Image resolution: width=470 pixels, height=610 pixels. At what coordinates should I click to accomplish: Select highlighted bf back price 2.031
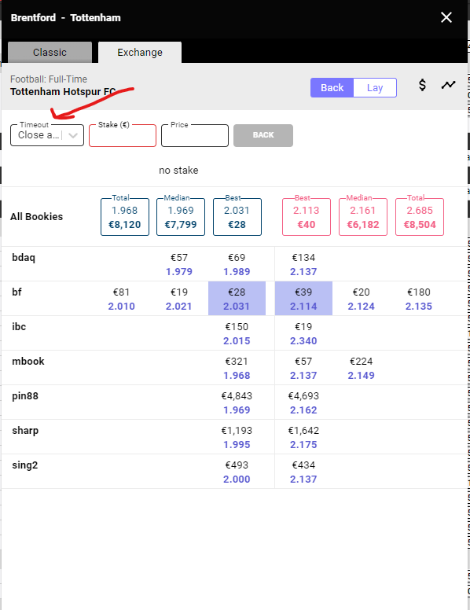[237, 299]
